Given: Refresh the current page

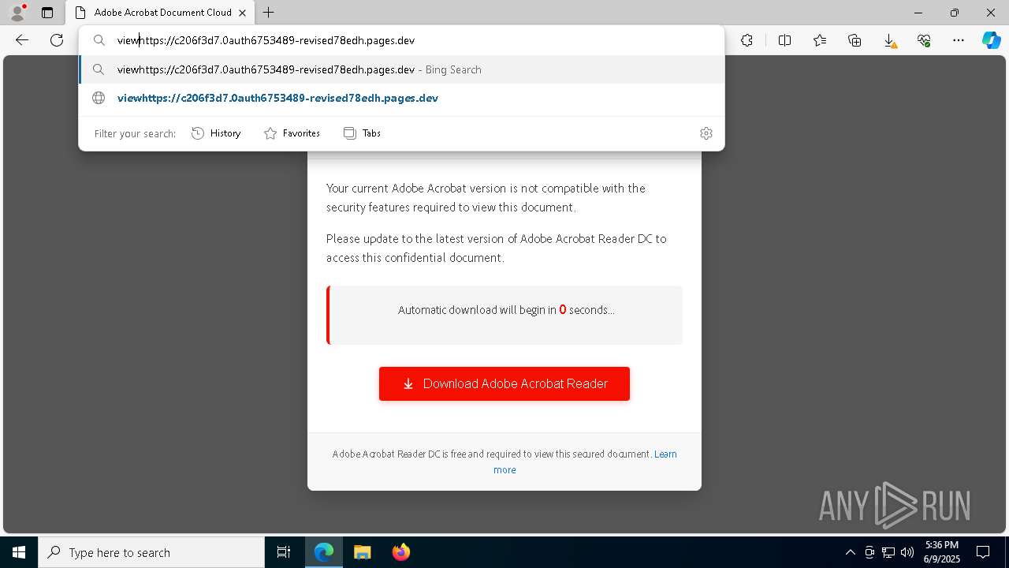Looking at the screenshot, I should tap(57, 40).
